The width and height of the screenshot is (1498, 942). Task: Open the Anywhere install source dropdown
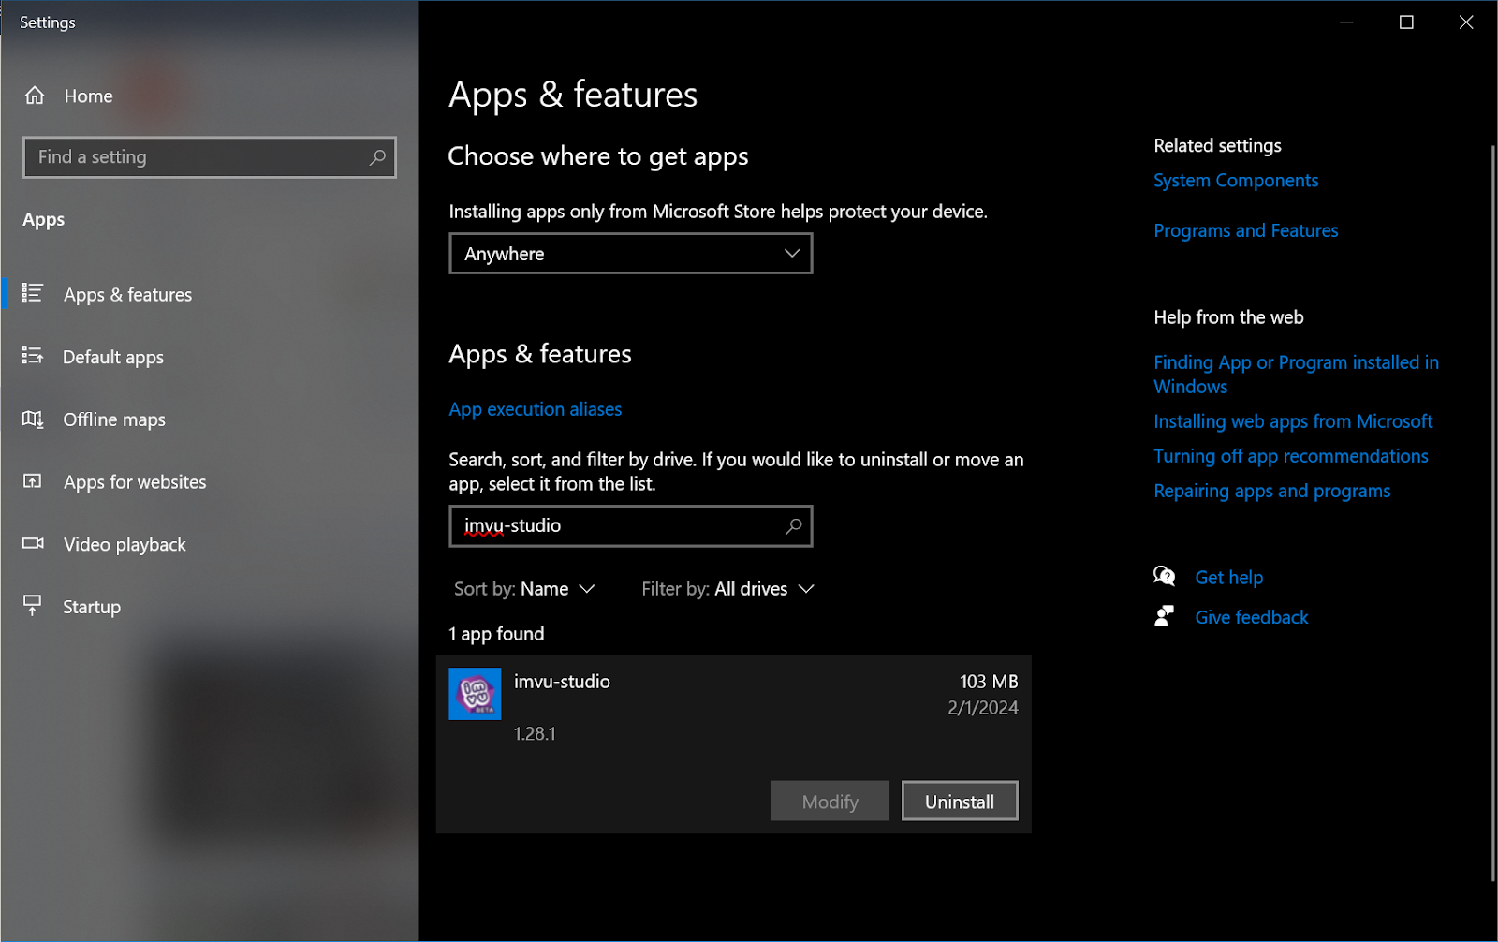631,254
